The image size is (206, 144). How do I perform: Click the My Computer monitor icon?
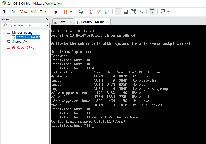click(9, 32)
